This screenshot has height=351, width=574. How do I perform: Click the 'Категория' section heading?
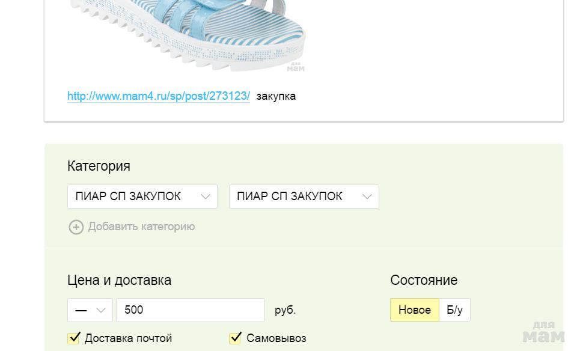click(99, 166)
